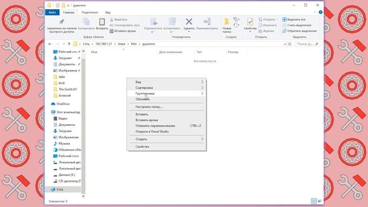The image size is (368, 207).
Task: Click the Вырезать scissors item
Action: (119, 20)
